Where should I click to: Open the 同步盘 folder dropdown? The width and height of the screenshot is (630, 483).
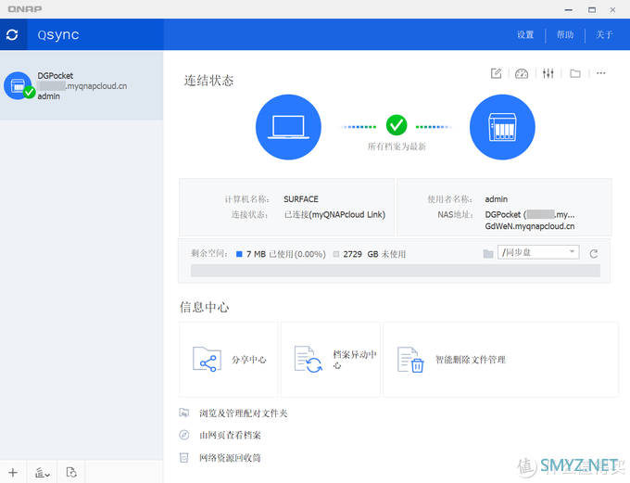tap(538, 252)
